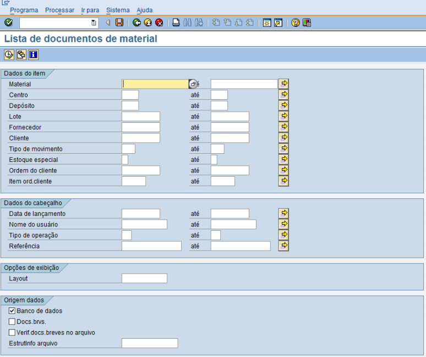426x357 pixels.
Task: Open the command field history dropdown
Action: (94, 23)
